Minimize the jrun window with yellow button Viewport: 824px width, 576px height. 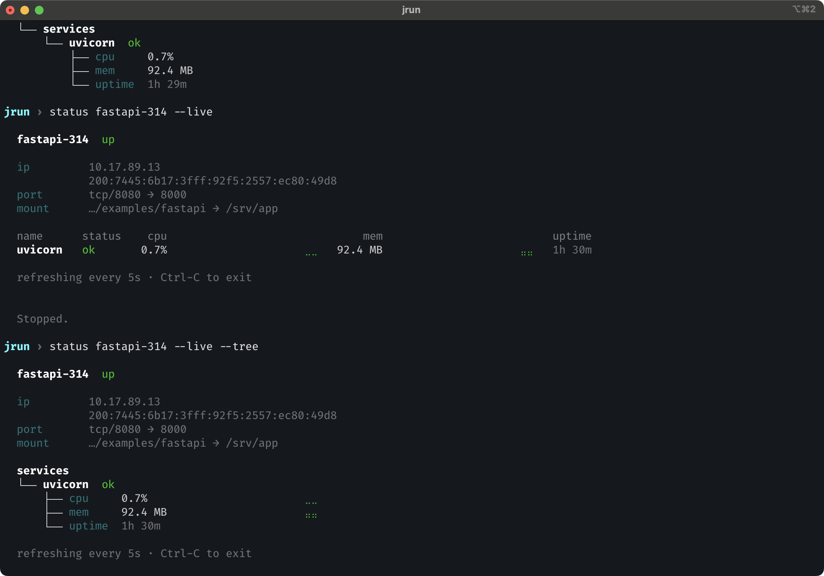[x=25, y=10]
